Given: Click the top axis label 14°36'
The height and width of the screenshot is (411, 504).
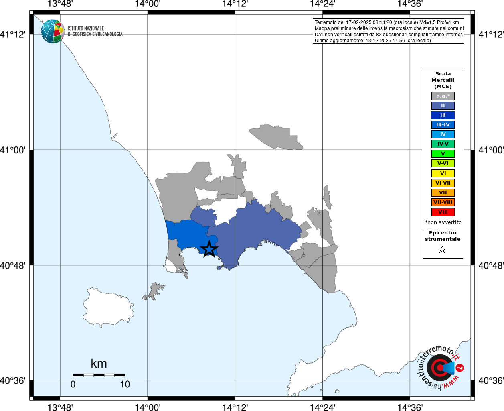Looking at the screenshot, I should [410, 4].
